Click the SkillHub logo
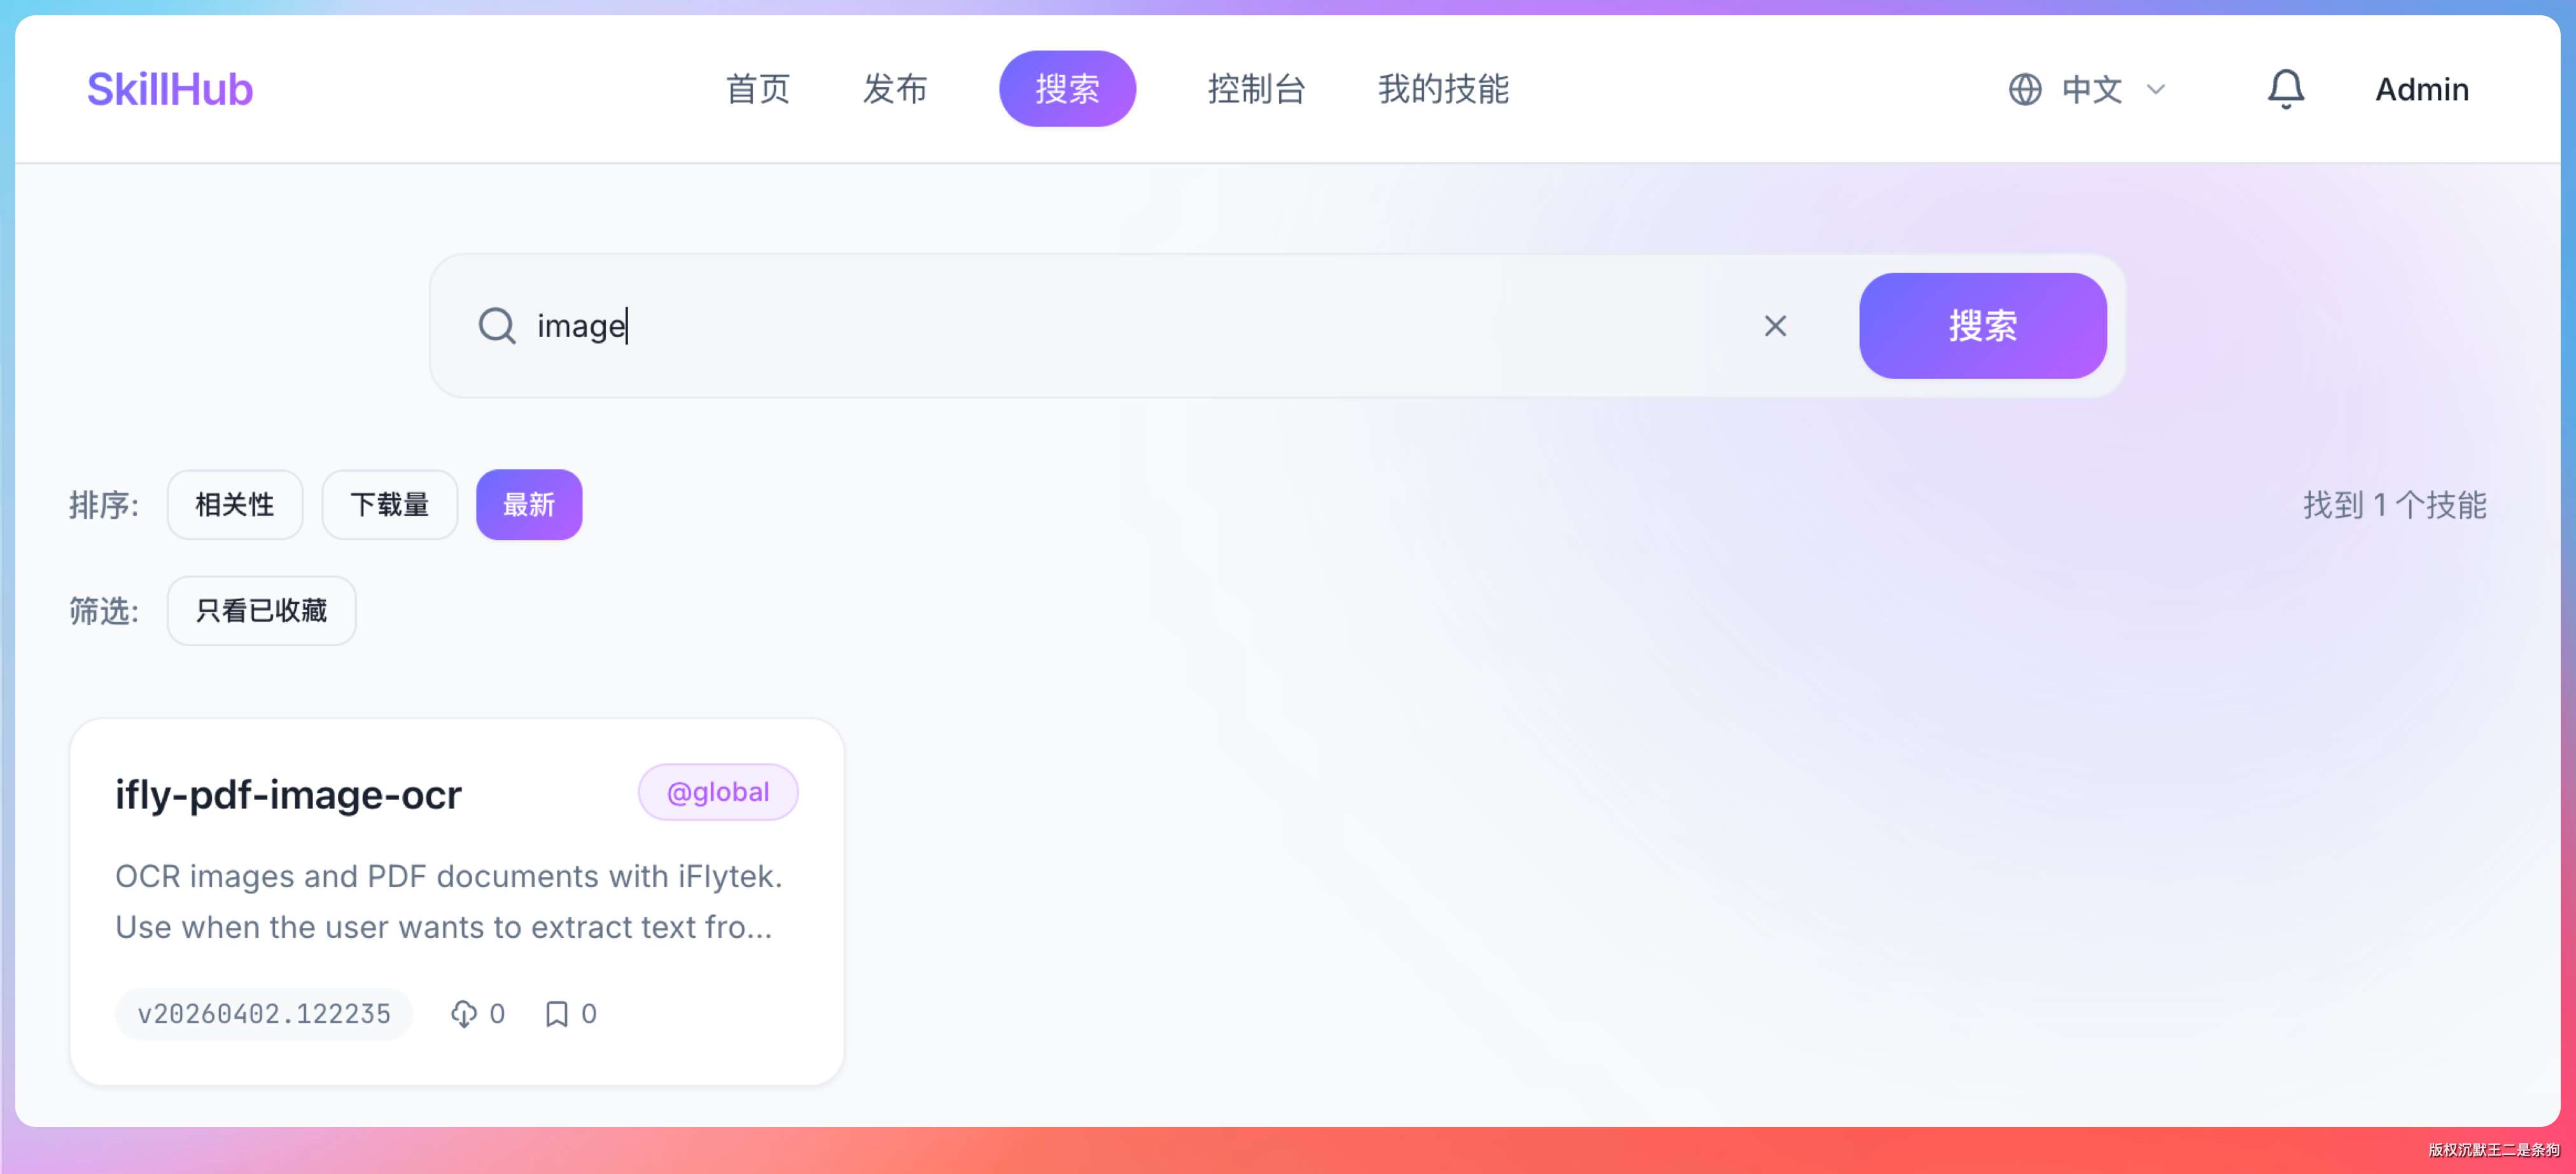The height and width of the screenshot is (1174, 2576). coord(170,89)
